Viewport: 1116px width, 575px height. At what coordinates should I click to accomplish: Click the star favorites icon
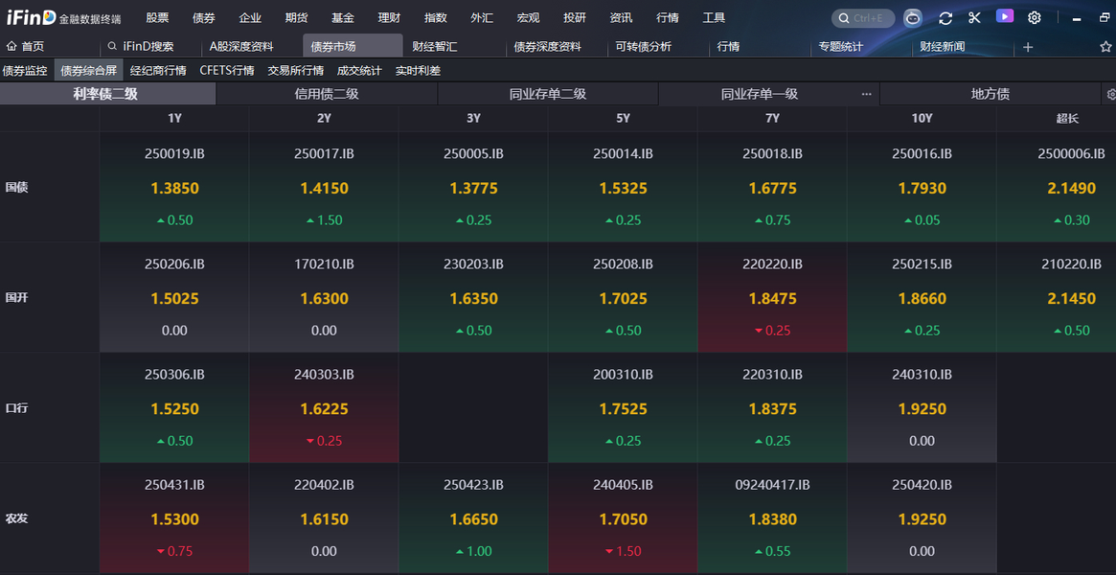click(1105, 47)
